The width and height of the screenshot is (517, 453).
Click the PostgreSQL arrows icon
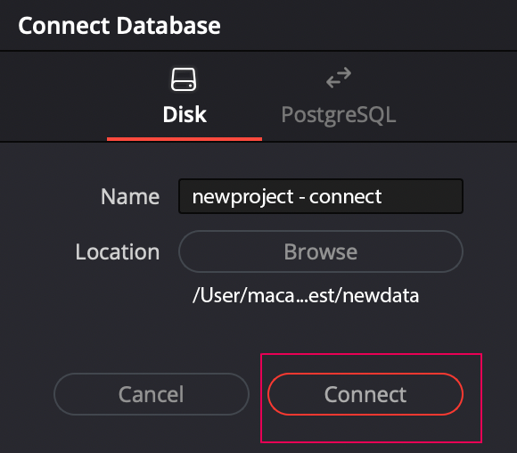pyautogui.click(x=339, y=78)
